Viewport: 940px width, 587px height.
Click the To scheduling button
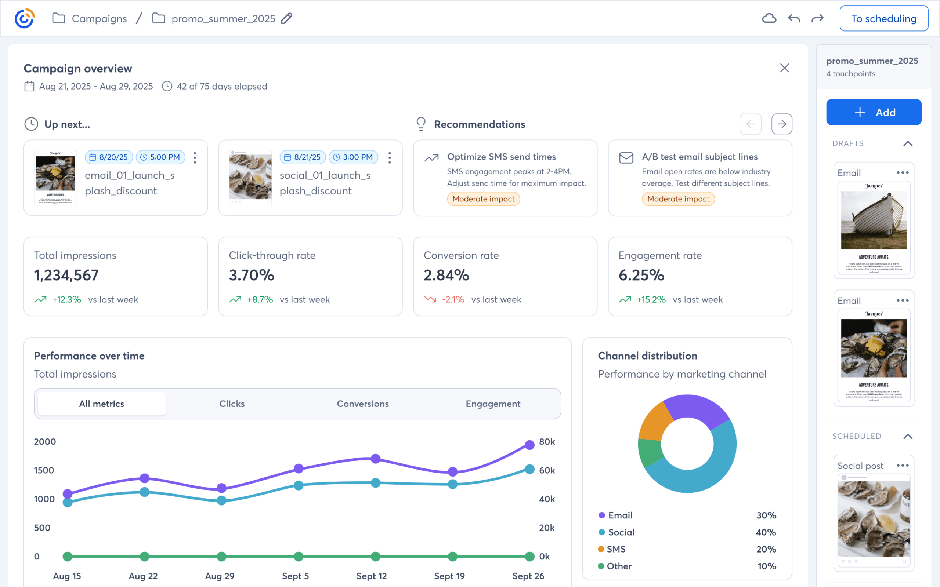(884, 18)
